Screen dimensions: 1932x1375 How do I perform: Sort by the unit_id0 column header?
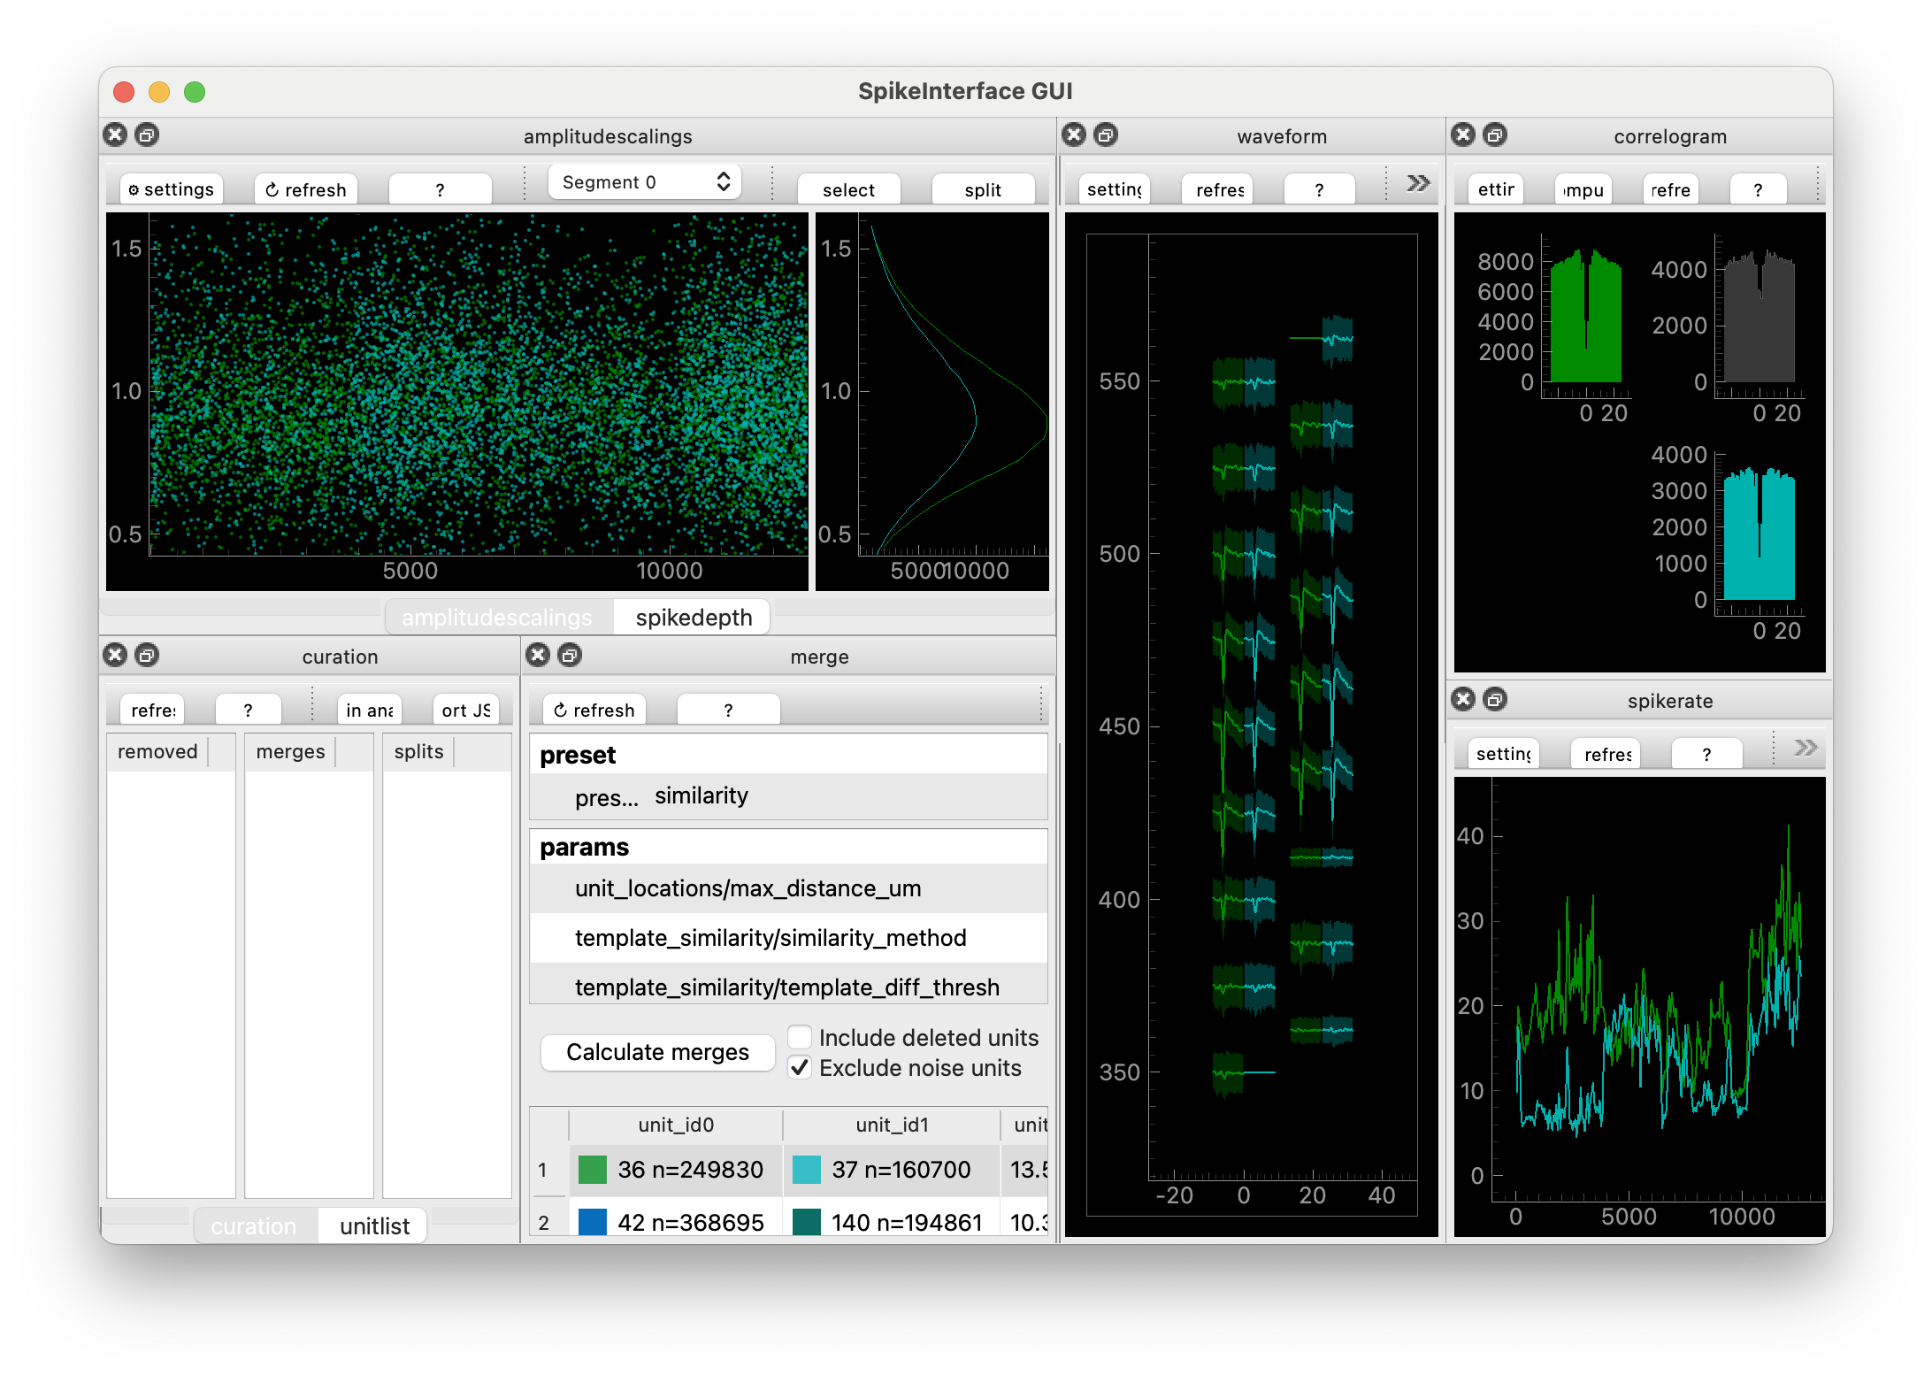pos(676,1125)
